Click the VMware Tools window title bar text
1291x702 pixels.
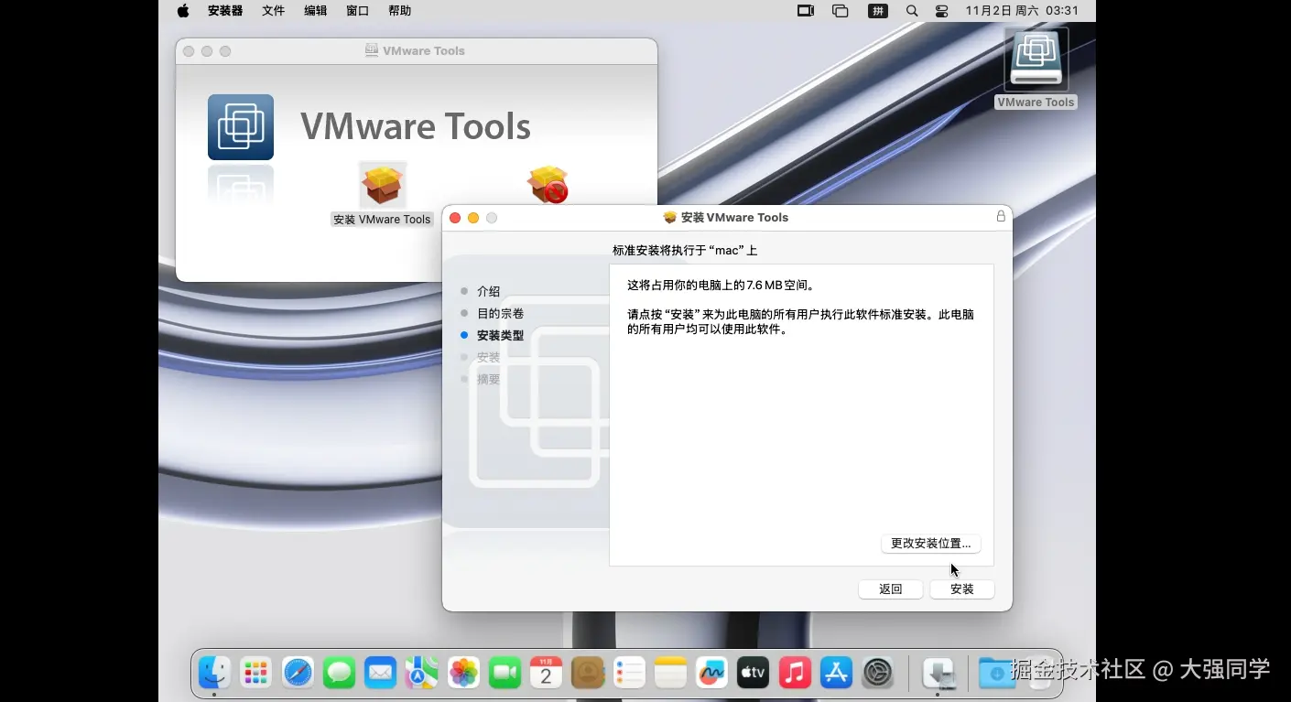point(424,50)
